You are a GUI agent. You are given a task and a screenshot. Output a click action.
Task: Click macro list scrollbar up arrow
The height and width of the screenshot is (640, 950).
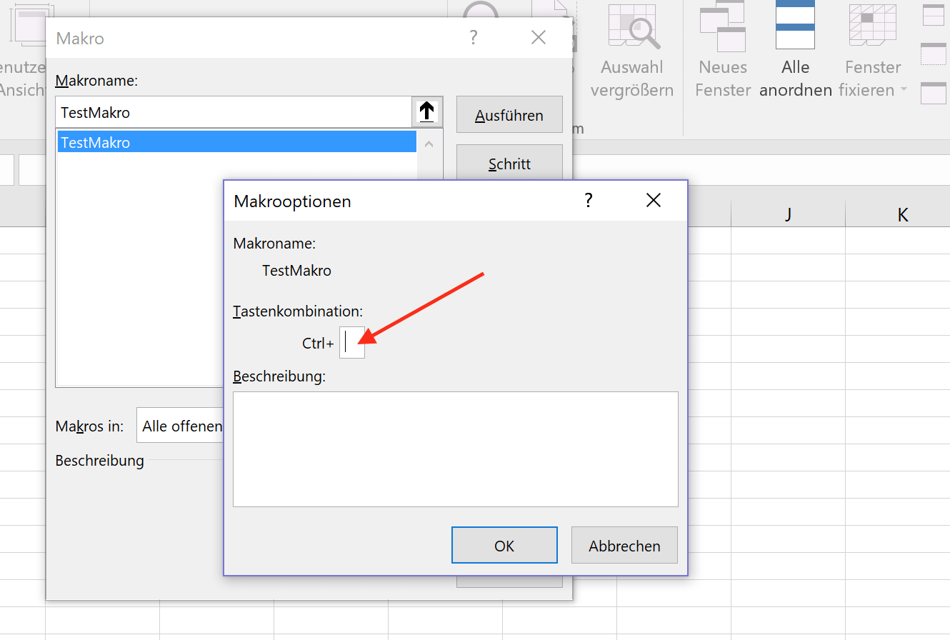[429, 144]
